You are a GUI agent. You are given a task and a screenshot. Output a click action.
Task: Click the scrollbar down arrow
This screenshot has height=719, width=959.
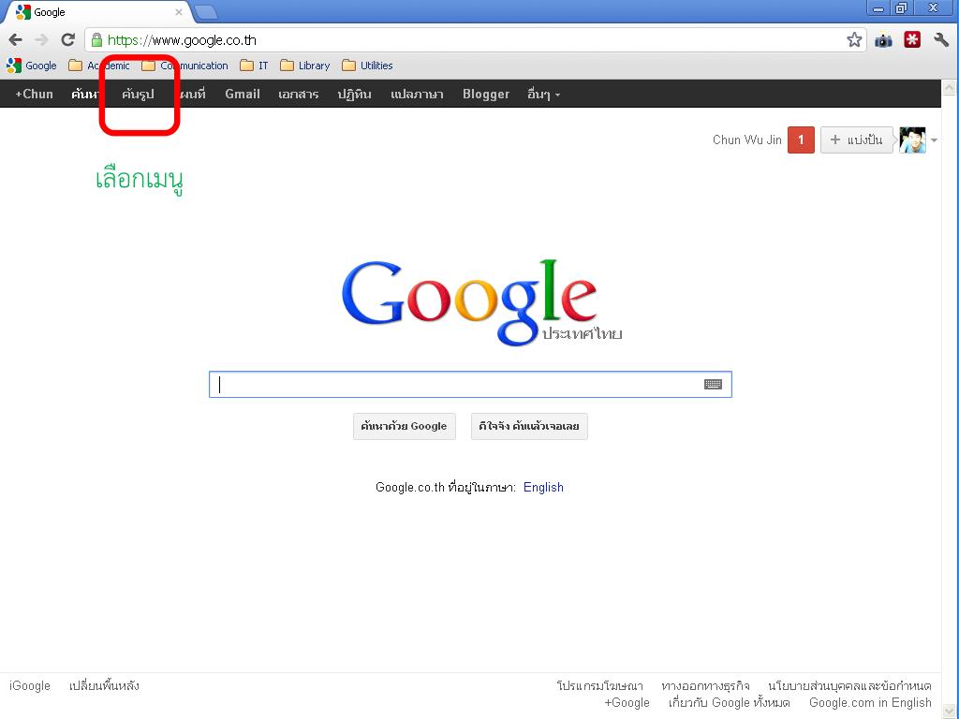(950, 710)
